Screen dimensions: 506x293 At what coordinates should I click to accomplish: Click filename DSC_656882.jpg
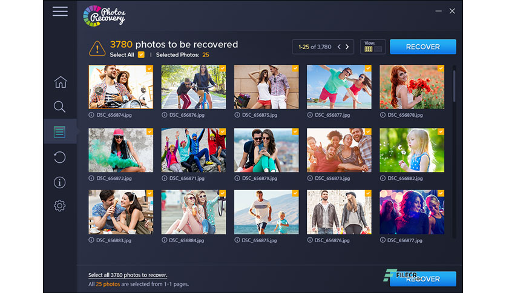click(x=405, y=178)
